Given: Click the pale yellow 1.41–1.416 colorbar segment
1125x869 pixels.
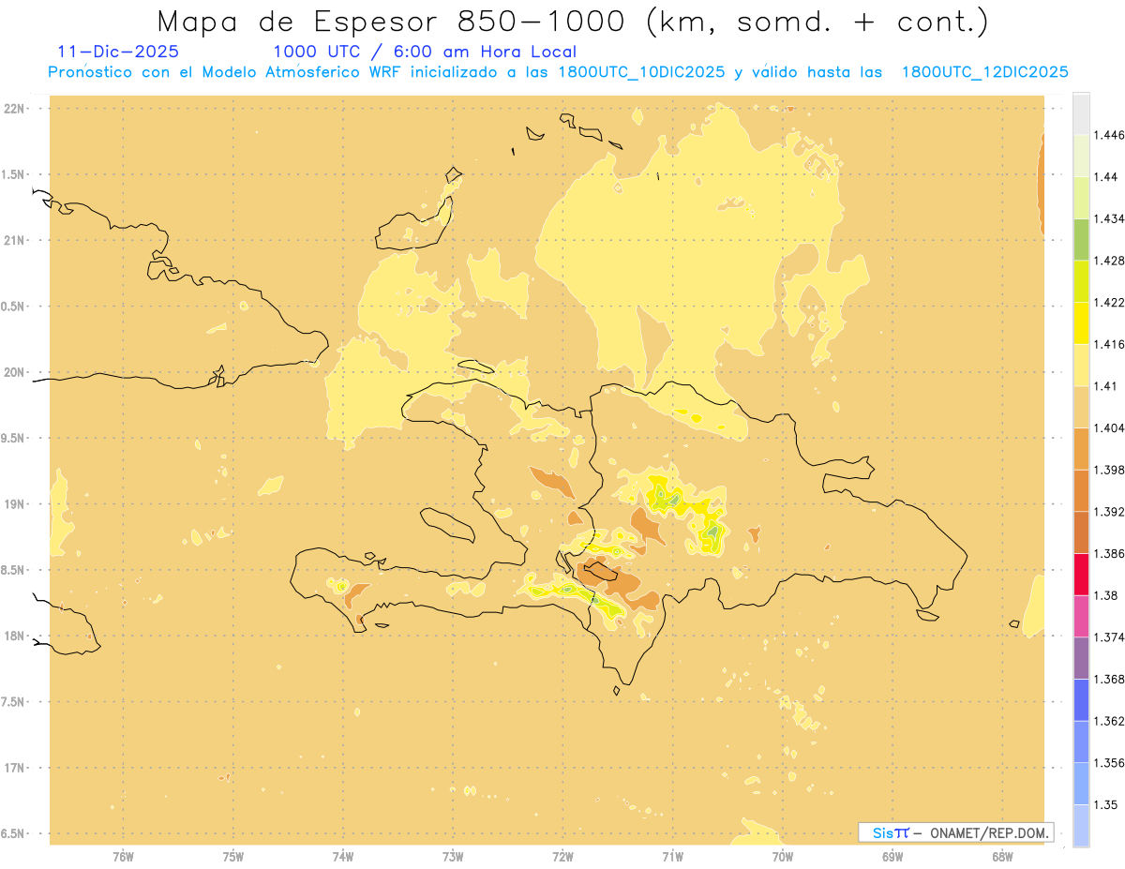Looking at the screenshot, I should point(1081,365).
